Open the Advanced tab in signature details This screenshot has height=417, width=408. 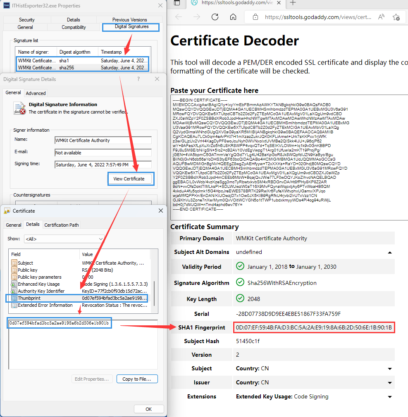[x=36, y=93]
